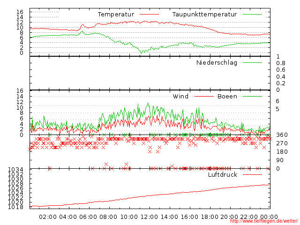Click the 12:00 time axis label
Screen dimensions: 300x225
[149, 217]
